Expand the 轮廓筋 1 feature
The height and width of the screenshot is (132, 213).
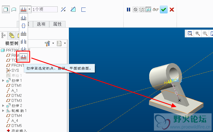[x=3, y=111]
